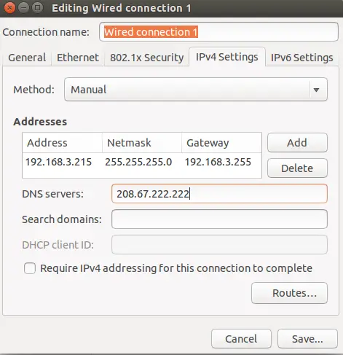
Task: Open the Method dropdown arrow
Action: pyautogui.click(x=316, y=90)
